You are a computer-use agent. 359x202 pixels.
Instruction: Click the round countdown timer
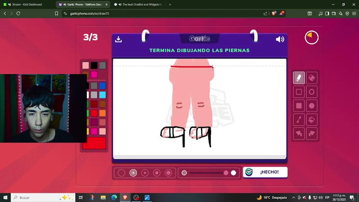point(312,38)
